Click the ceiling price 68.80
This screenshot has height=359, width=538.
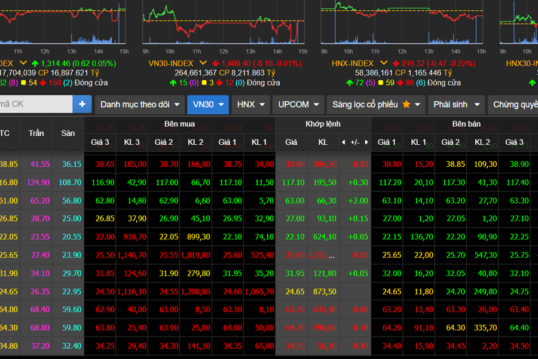40,328
